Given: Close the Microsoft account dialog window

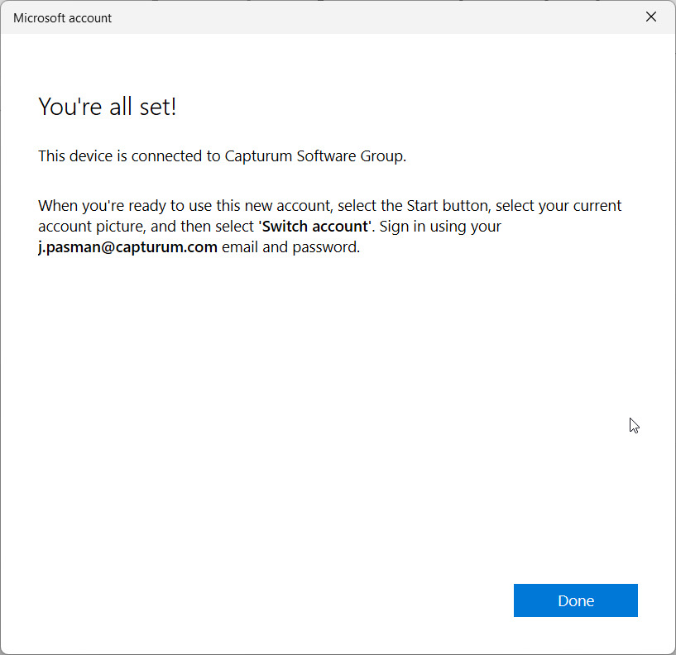Looking at the screenshot, I should [651, 17].
